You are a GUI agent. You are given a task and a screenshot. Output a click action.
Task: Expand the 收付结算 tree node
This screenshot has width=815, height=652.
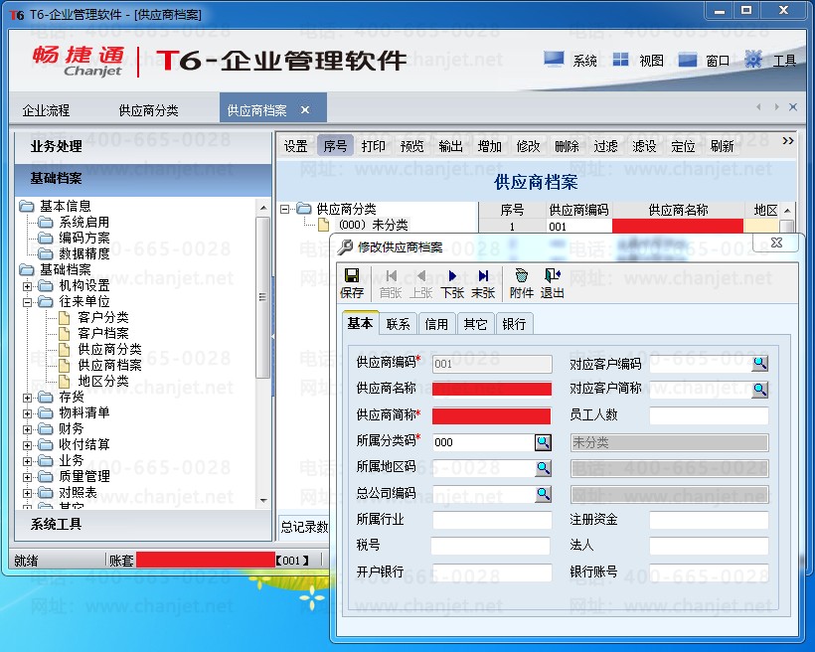click(x=27, y=445)
